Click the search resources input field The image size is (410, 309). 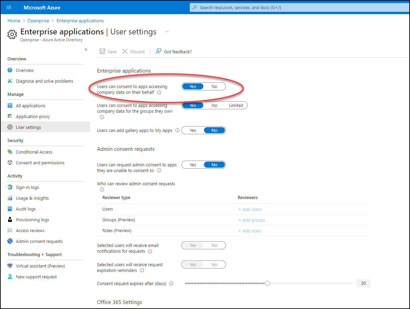300,7
